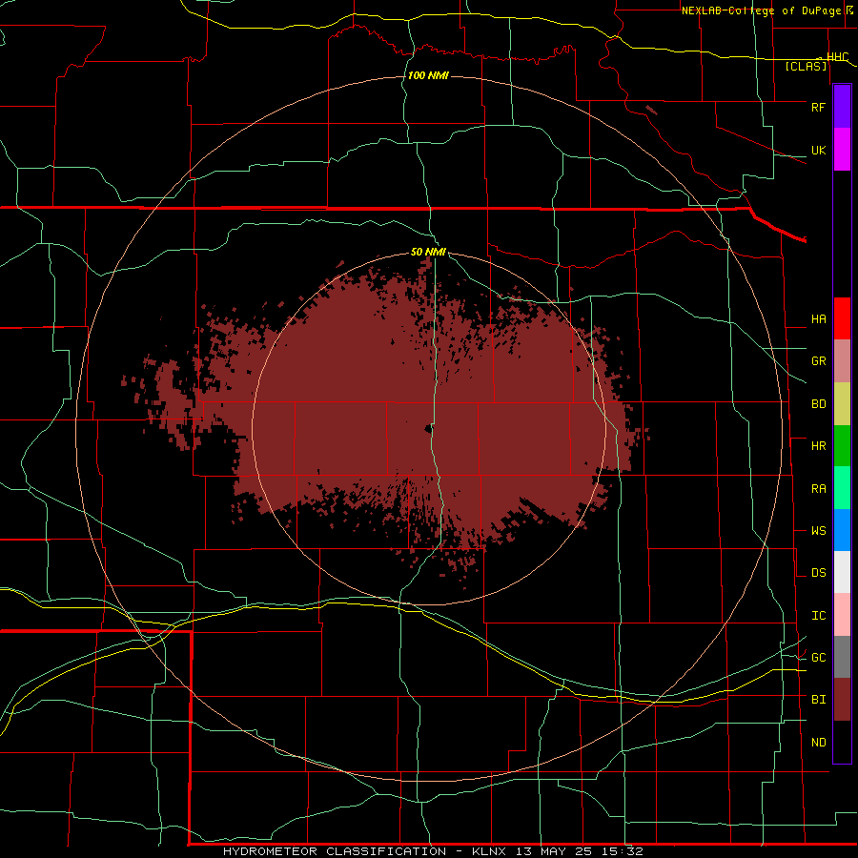Click the HA red legend swatch
Viewport: 858px width, 858px height.
(x=842, y=318)
